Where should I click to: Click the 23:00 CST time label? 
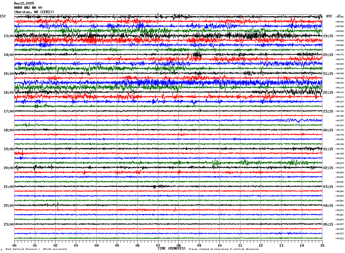click(x=9, y=224)
